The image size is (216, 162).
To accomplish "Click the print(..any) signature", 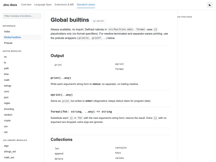I will (x=61, y=78).
